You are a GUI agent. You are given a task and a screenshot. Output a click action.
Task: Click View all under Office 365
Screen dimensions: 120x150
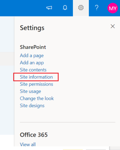[x=28, y=144]
